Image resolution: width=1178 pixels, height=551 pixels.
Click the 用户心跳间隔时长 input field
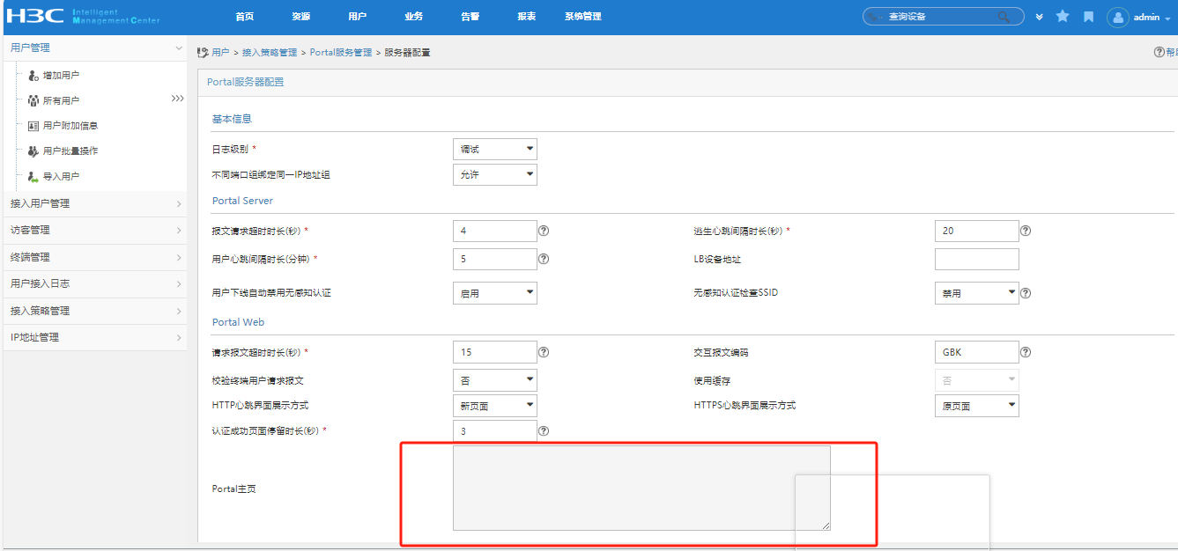[x=495, y=259]
